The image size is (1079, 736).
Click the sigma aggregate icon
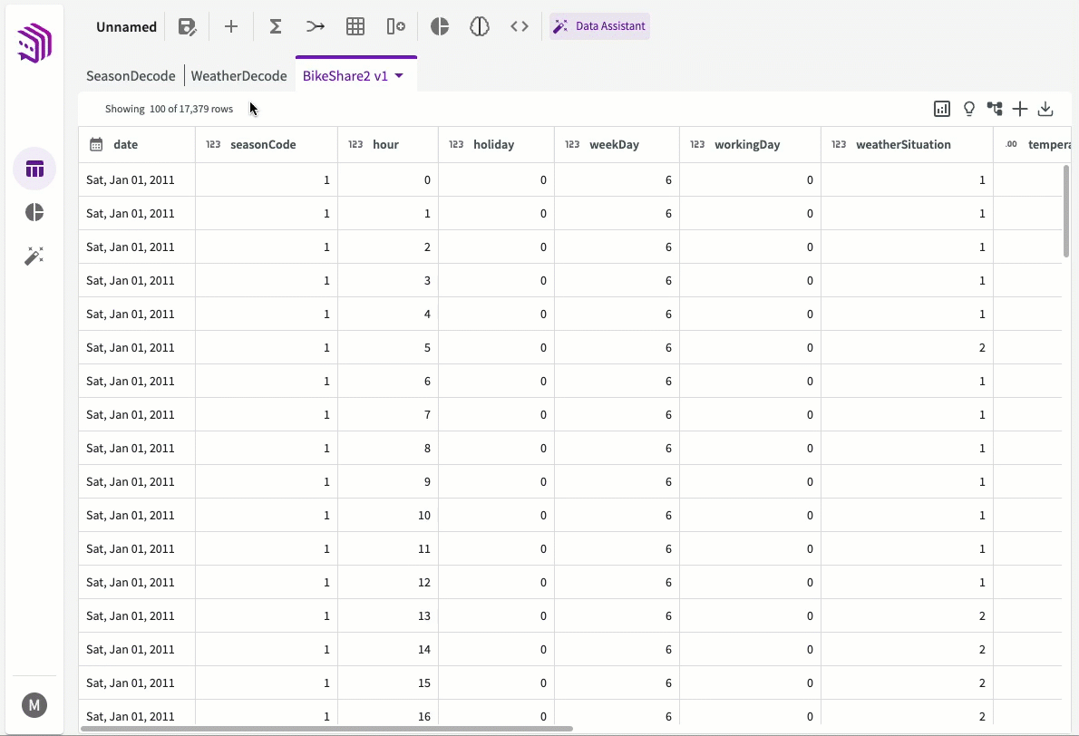(276, 27)
